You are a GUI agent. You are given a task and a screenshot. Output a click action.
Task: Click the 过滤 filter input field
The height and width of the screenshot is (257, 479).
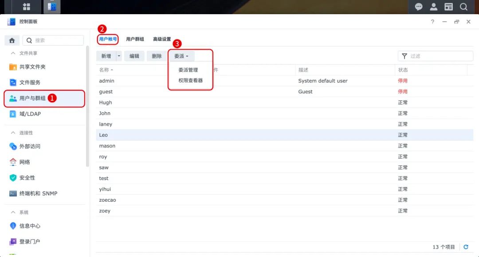(439, 56)
